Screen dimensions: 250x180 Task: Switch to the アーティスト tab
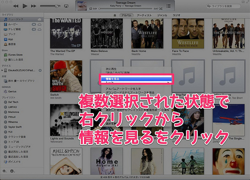click(x=144, y=16)
